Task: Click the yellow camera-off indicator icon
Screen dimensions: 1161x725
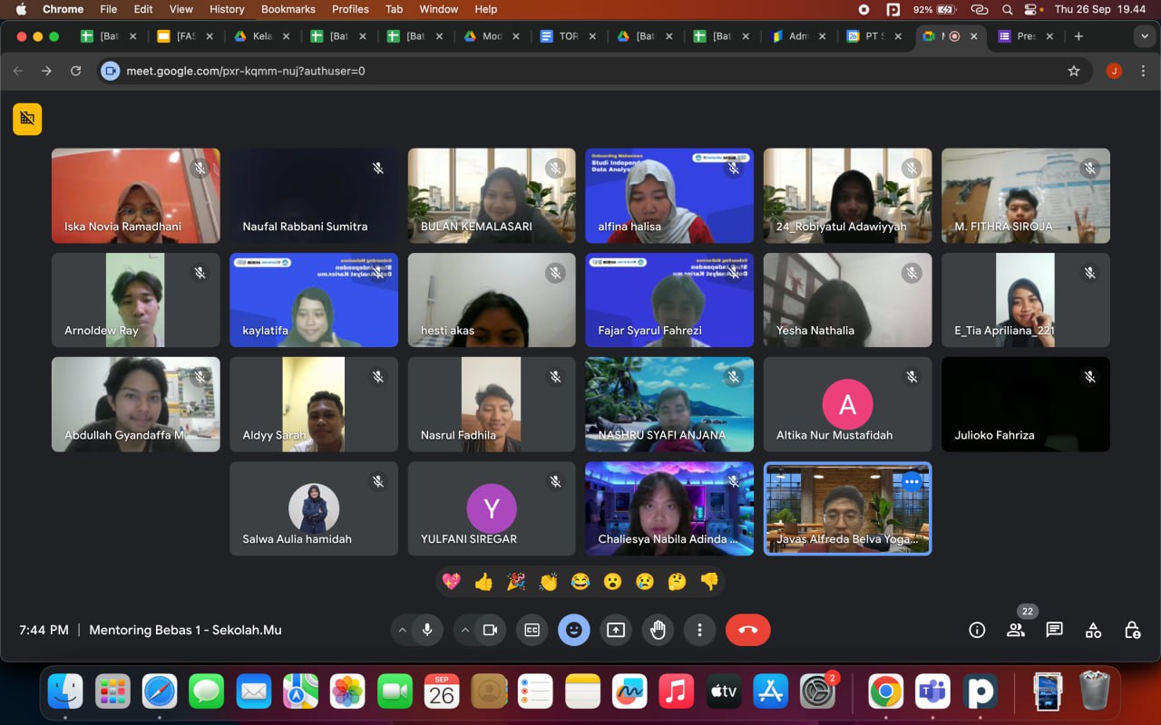Action: click(27, 119)
